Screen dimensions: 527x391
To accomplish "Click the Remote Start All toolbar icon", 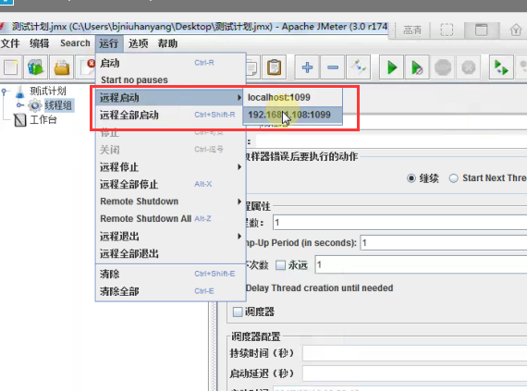I will [x=501, y=67].
